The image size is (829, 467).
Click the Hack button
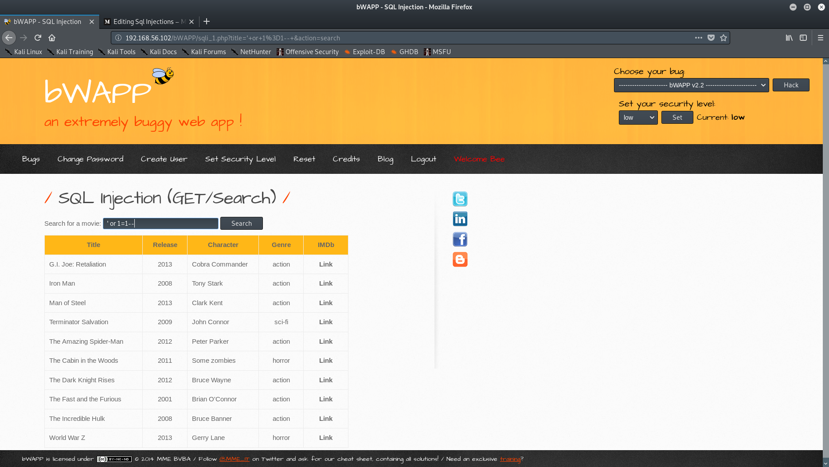click(x=791, y=85)
